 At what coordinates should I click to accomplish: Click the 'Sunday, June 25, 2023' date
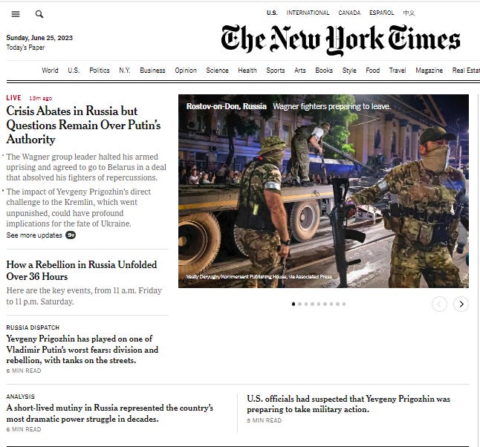(x=39, y=38)
